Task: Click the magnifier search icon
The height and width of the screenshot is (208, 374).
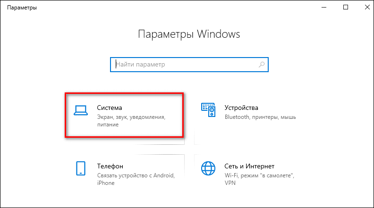Action: click(x=262, y=64)
